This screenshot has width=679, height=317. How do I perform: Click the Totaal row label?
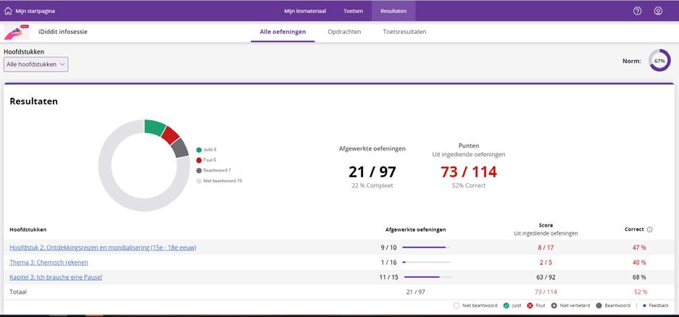pyautogui.click(x=18, y=292)
